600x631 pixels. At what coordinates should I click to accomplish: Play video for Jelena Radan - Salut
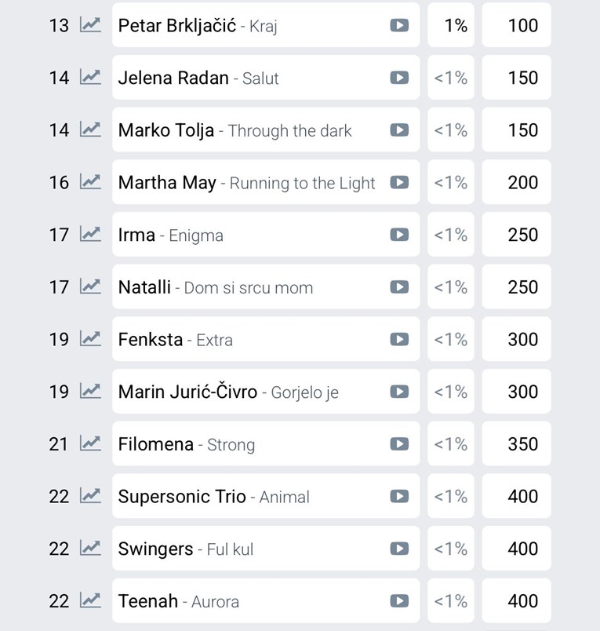click(399, 78)
